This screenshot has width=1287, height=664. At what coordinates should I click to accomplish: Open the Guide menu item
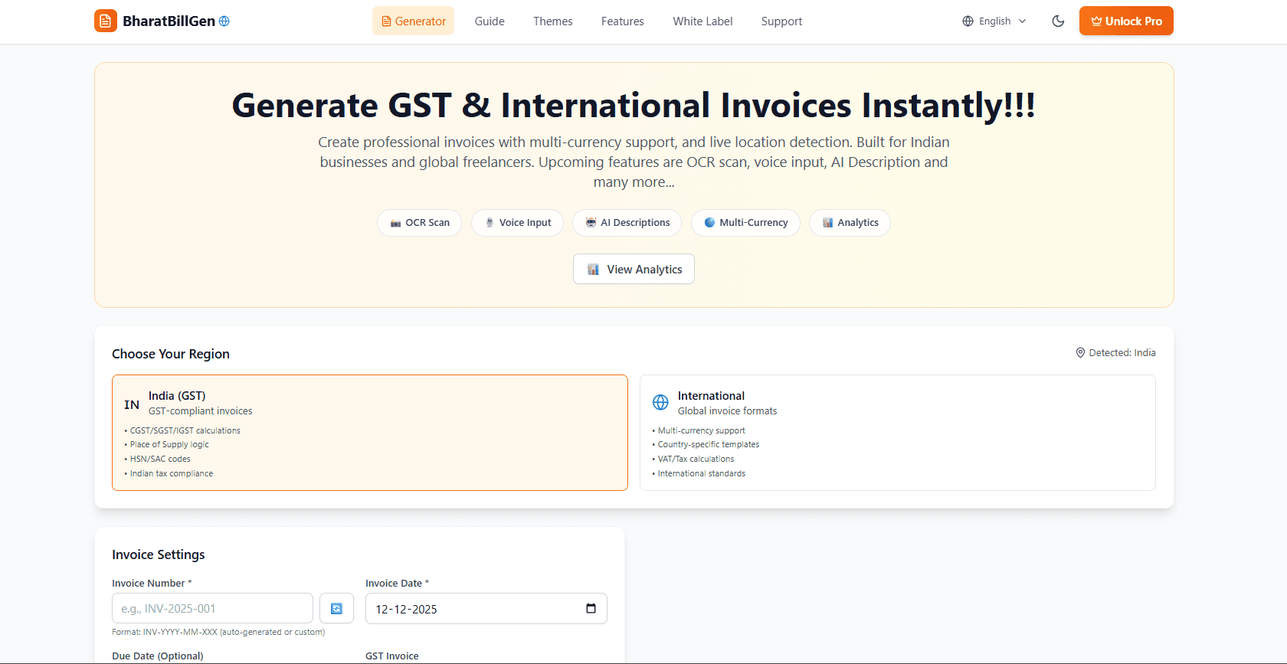489,21
